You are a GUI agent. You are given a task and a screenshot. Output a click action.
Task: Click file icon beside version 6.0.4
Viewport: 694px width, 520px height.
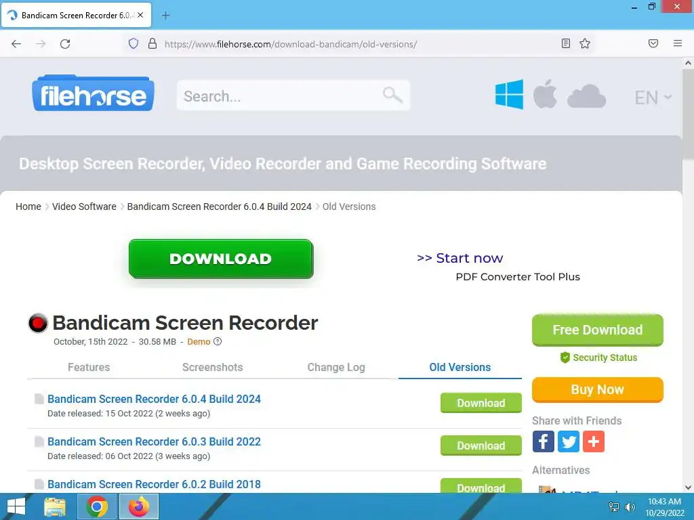[x=39, y=399]
